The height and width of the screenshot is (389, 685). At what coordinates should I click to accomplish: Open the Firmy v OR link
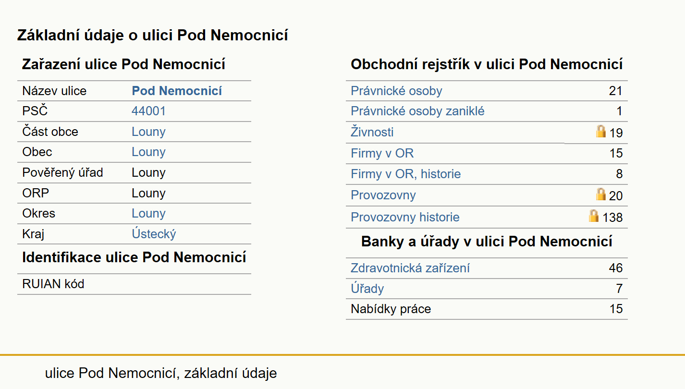(382, 153)
